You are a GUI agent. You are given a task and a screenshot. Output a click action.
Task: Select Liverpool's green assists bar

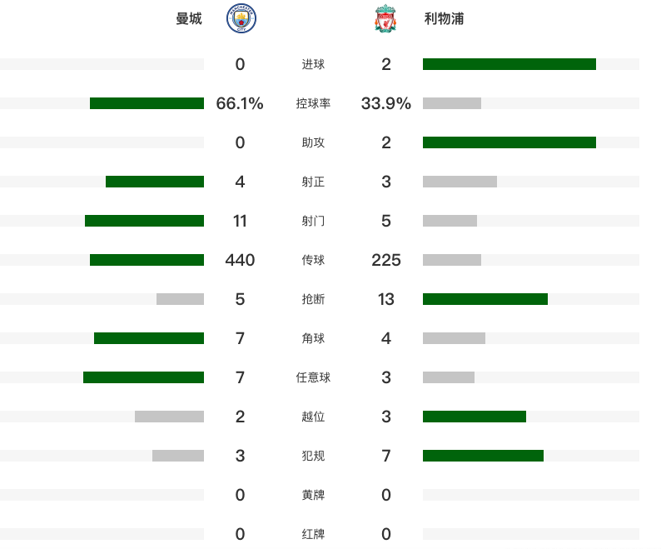point(509,142)
